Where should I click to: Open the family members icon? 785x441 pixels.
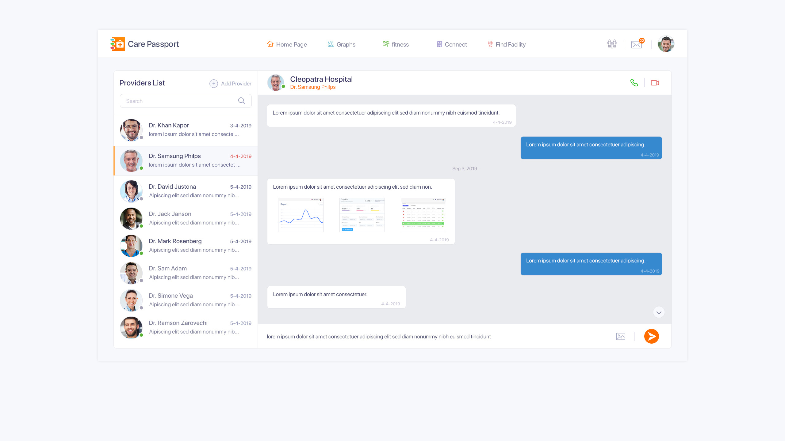(x=612, y=44)
